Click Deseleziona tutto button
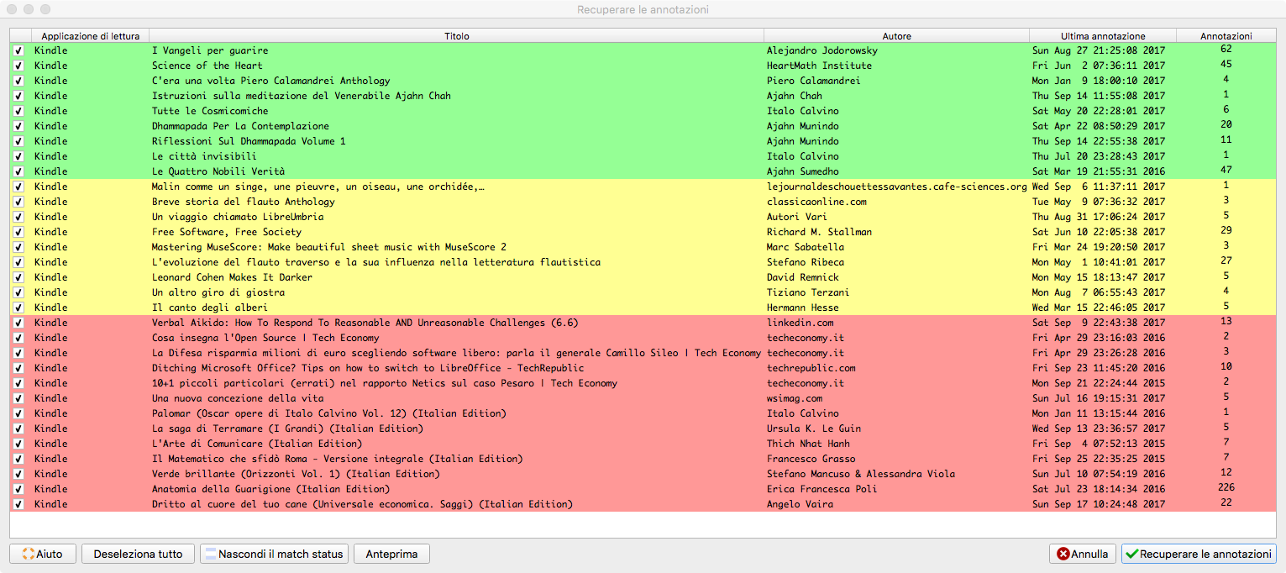This screenshot has width=1286, height=573. 139,554
